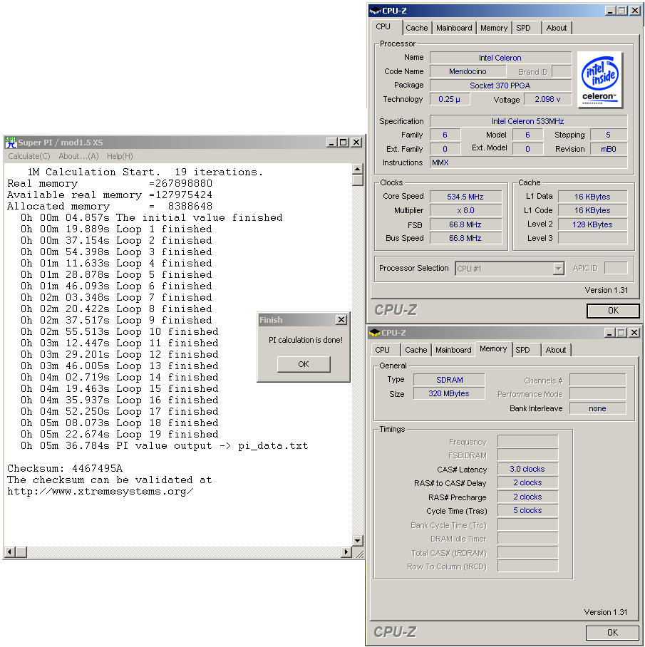
Task: Click the Level 2 cache value 128 KBytes
Action: click(x=592, y=224)
